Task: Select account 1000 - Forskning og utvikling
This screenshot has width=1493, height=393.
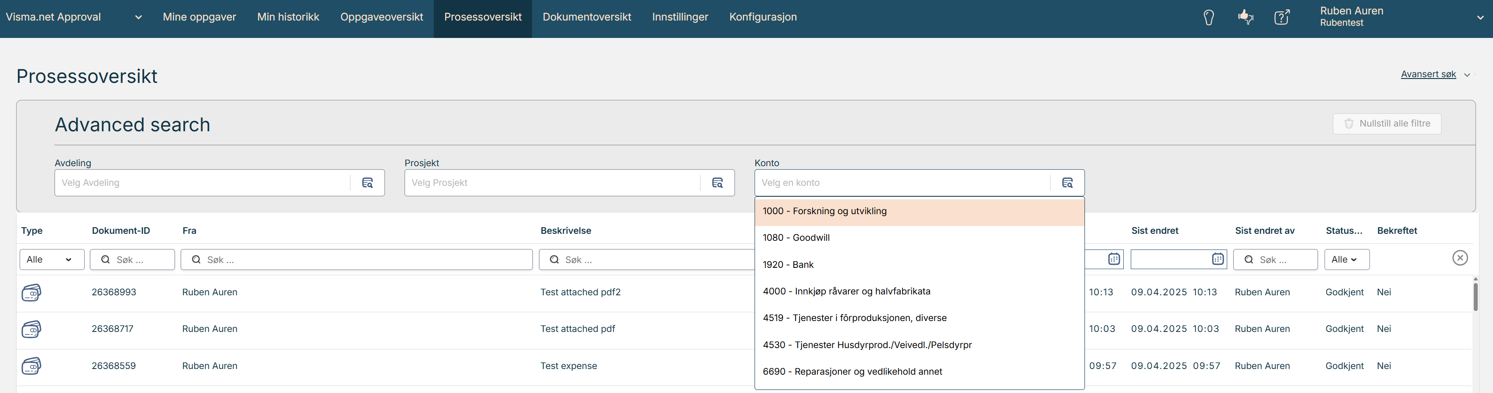Action: tap(919, 212)
